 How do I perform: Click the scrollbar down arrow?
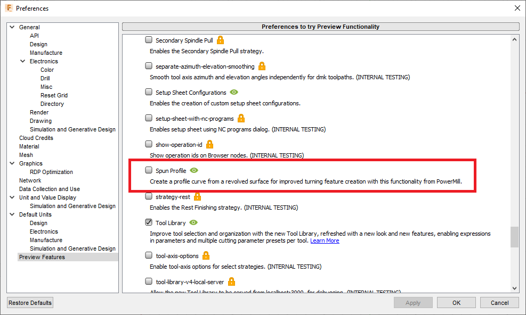tap(515, 288)
